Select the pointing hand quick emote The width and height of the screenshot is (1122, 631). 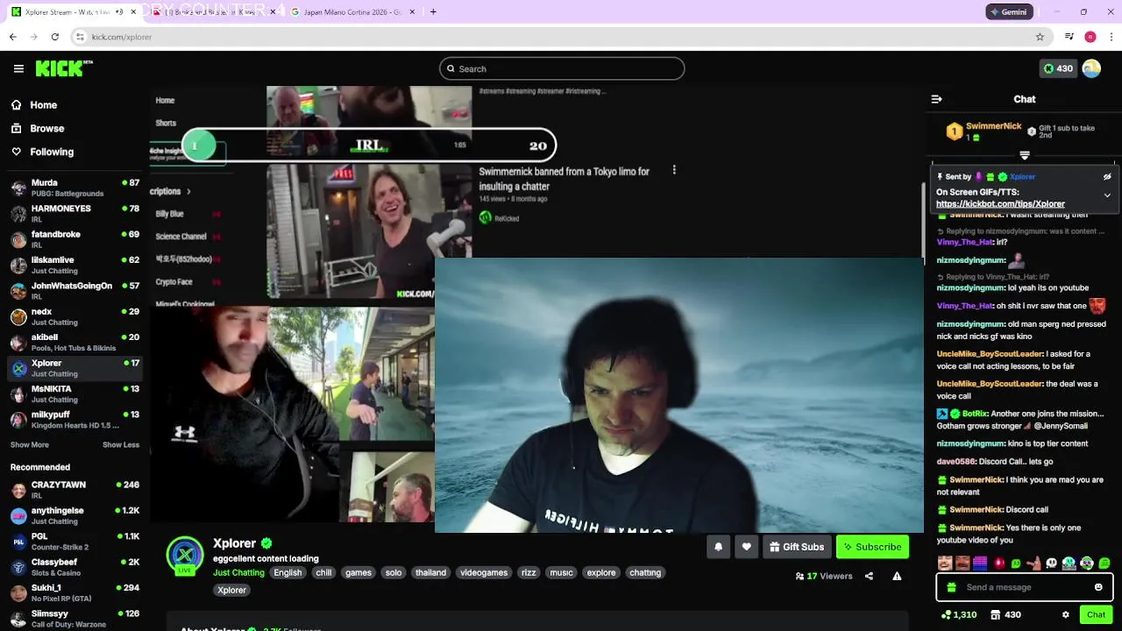coord(1033,564)
